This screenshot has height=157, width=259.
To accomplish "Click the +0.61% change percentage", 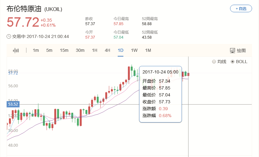I will (48, 25).
